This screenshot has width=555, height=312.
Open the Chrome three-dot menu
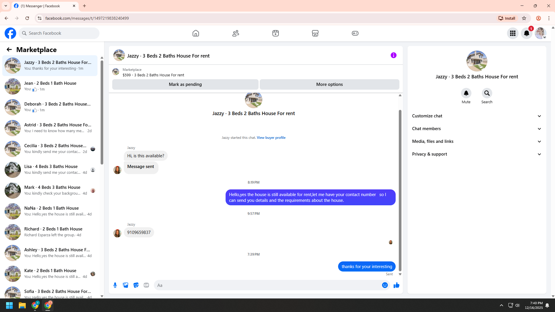point(549,18)
